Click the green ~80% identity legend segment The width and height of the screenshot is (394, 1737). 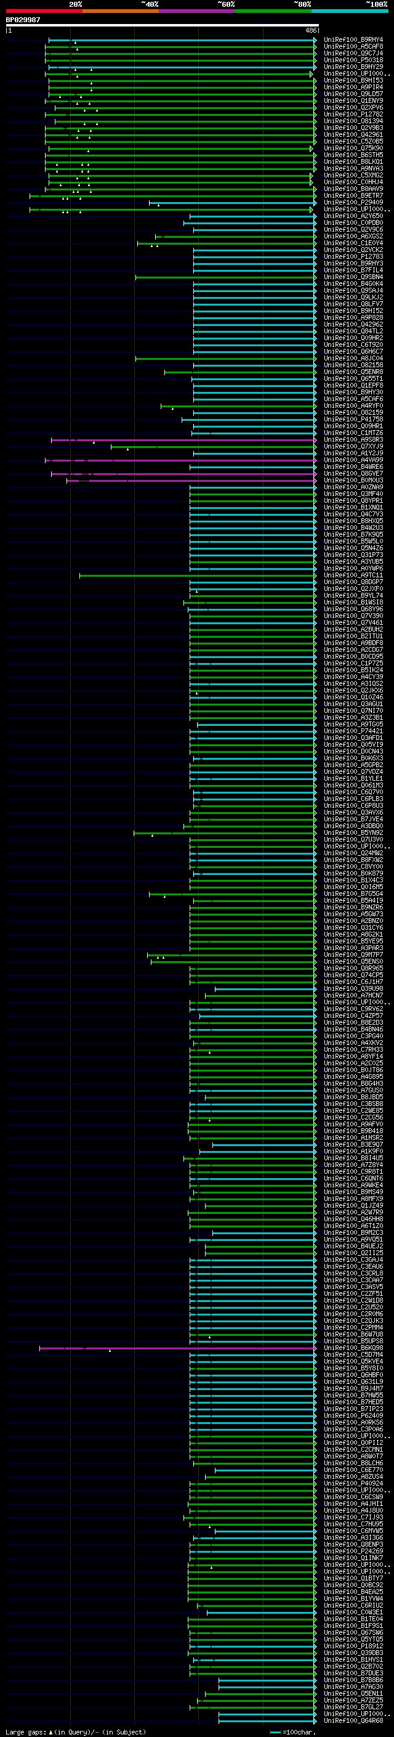click(x=273, y=11)
